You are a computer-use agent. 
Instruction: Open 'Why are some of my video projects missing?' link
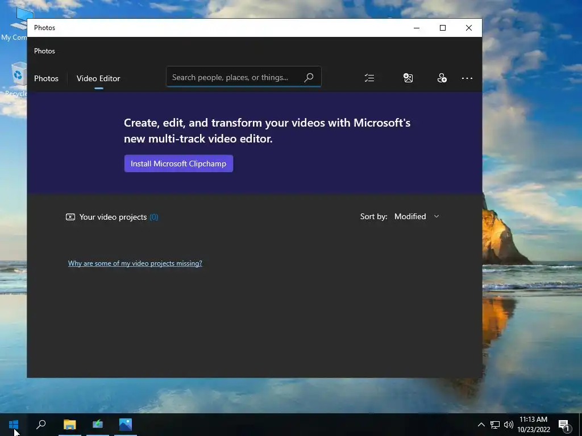(135, 263)
